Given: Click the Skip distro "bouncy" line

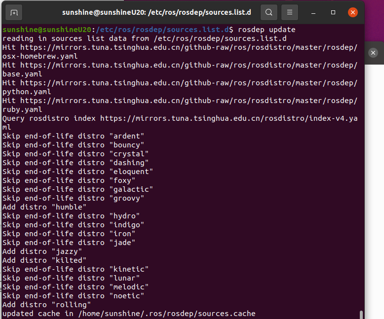Looking at the screenshot, I should coord(73,145).
